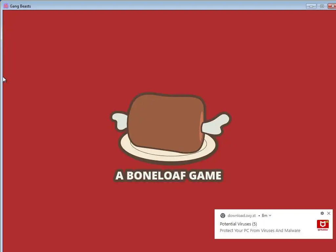336x252 pixels.
Task: Click the 'A BONELOAF GAME' title text
Action: click(168, 176)
